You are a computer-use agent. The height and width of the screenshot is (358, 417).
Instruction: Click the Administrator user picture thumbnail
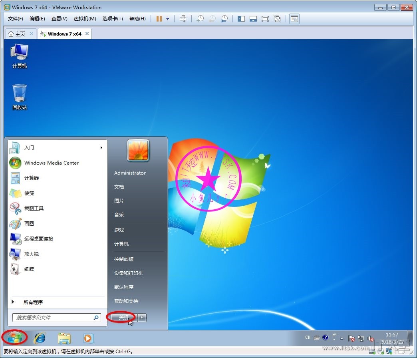coord(138,150)
